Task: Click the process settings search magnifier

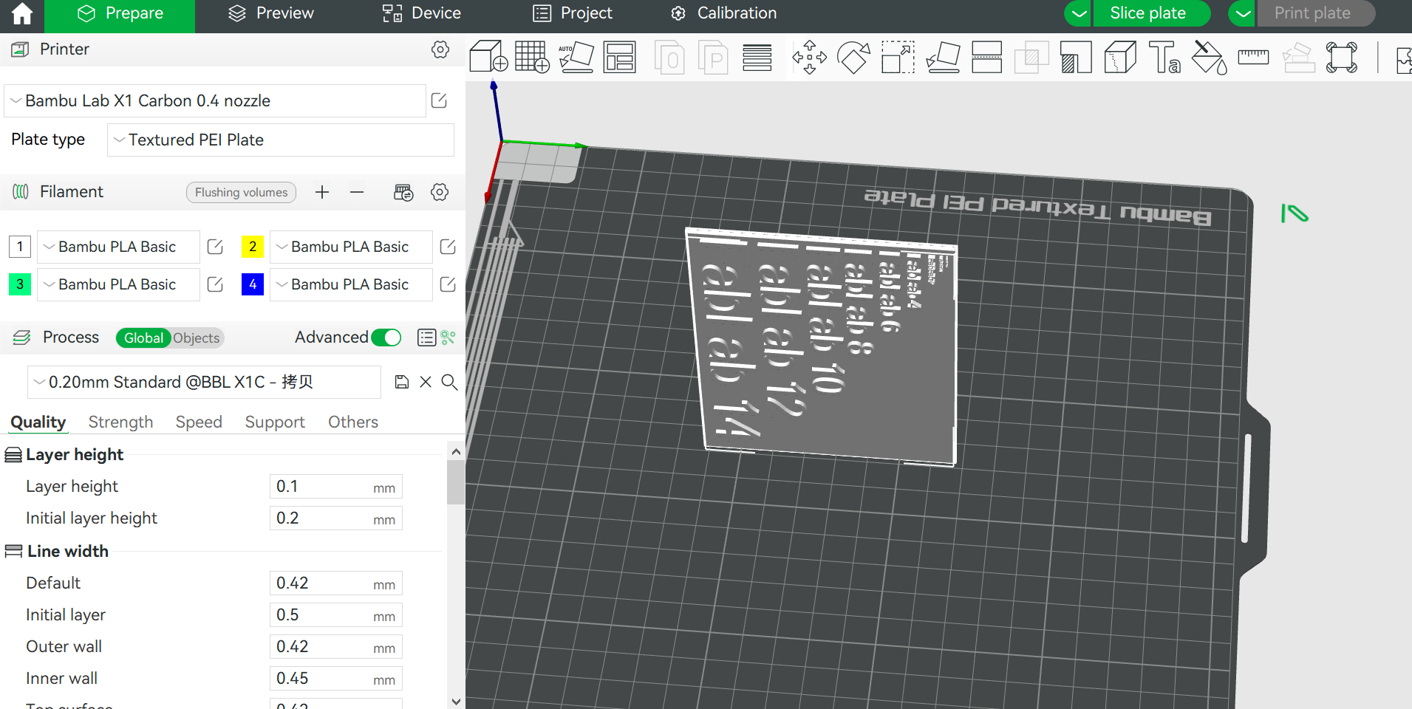Action: tap(449, 382)
